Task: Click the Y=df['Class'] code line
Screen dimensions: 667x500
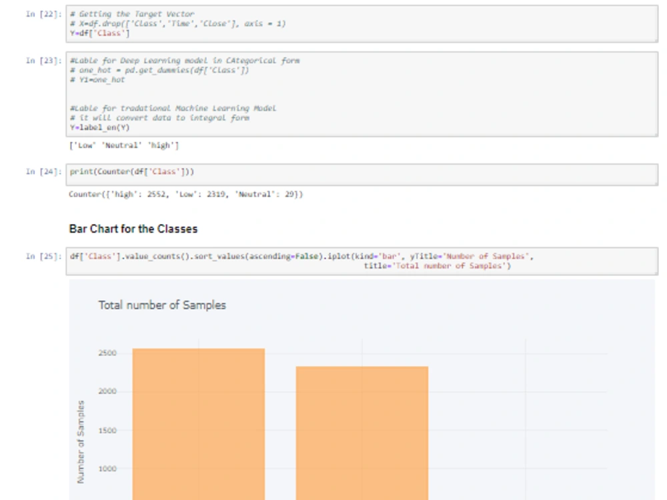Action: [x=100, y=33]
